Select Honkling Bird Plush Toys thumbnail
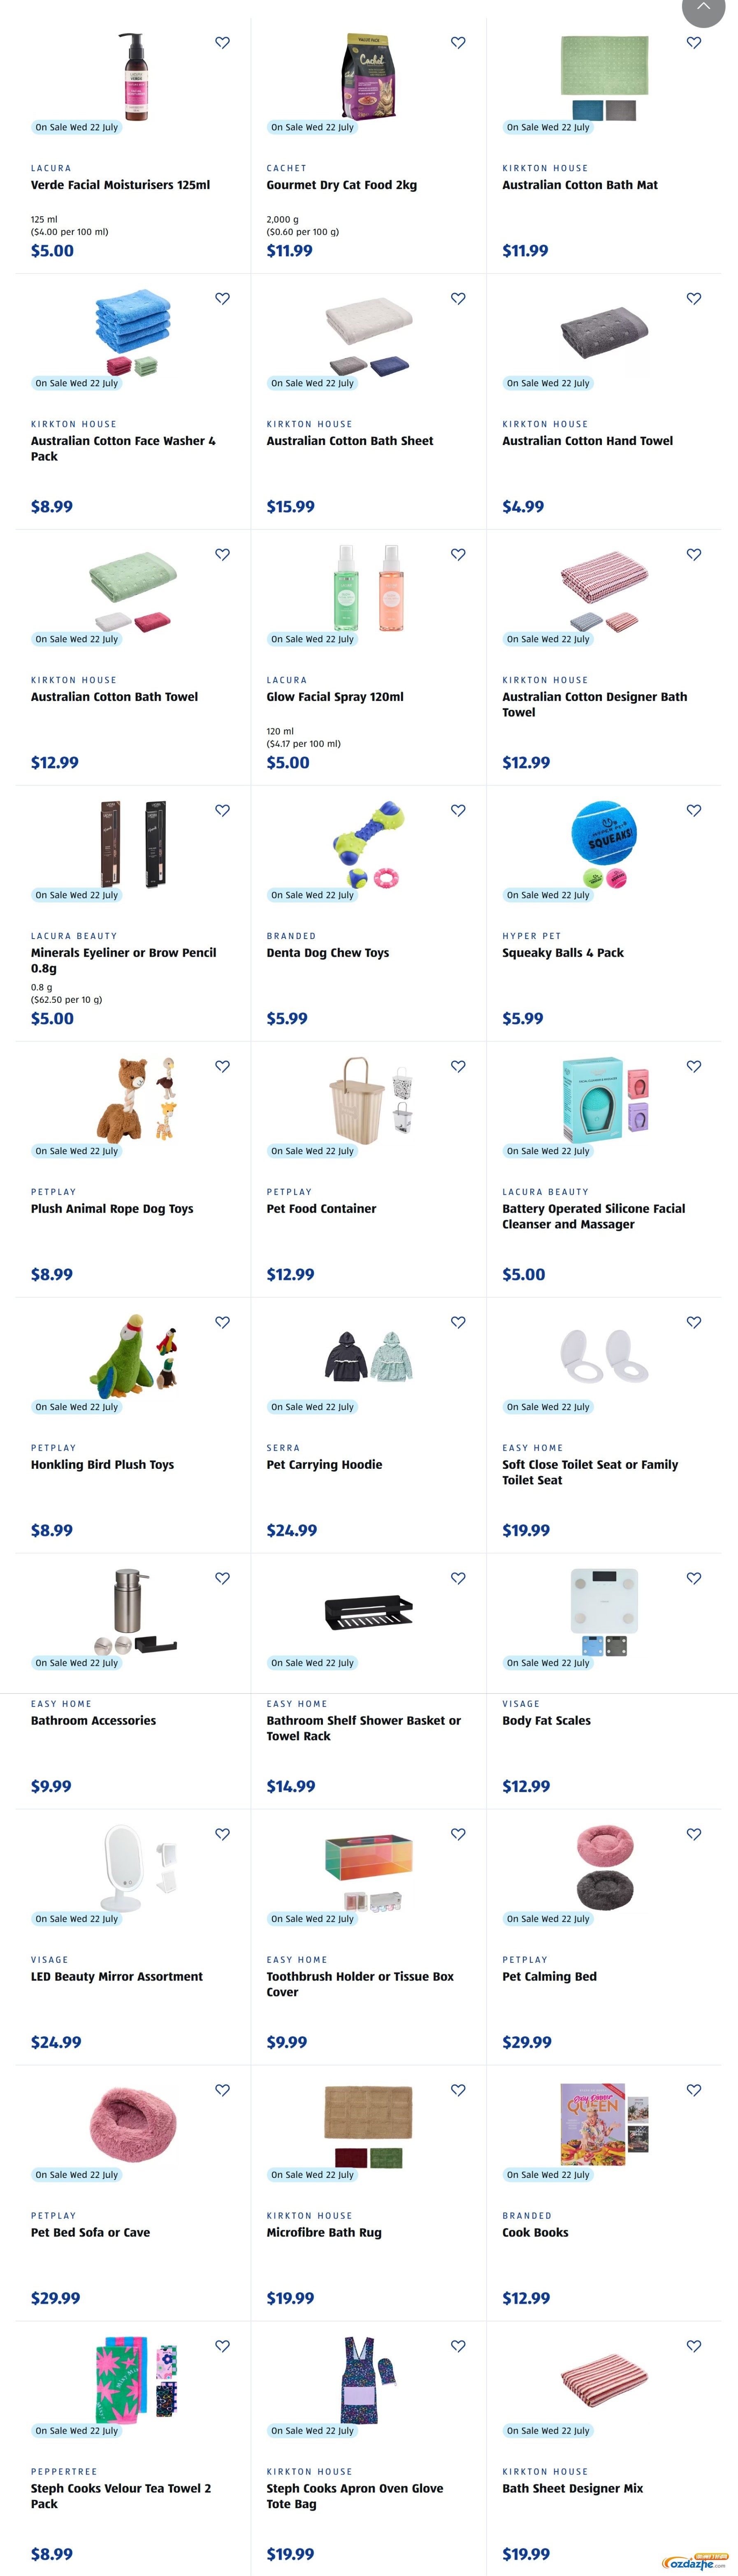This screenshot has width=738, height=2576. [x=133, y=1355]
